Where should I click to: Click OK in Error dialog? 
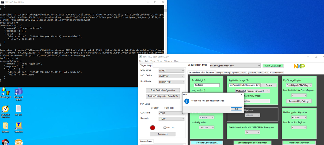(x=236, y=109)
